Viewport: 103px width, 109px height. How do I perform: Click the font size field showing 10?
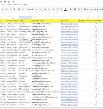pos(45,9)
